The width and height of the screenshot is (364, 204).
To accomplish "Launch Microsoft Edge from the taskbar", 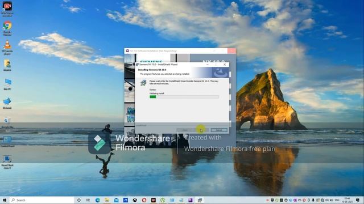I will pyautogui.click(x=97, y=200).
